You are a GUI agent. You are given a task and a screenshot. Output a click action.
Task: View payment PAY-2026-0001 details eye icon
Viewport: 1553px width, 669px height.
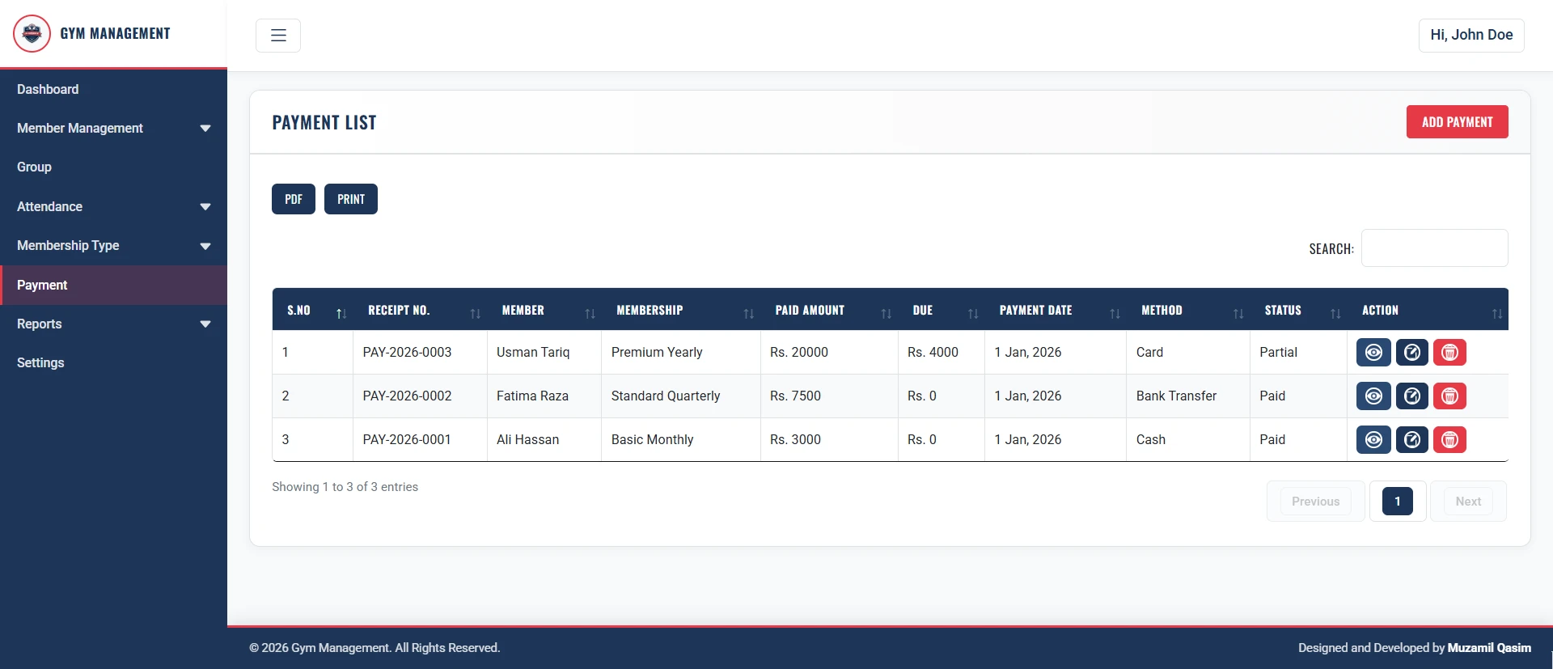(1373, 440)
